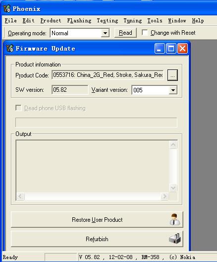This screenshot has height=262, width=217.
Task: Click the factory icon on Refurbish button
Action: click(x=174, y=239)
